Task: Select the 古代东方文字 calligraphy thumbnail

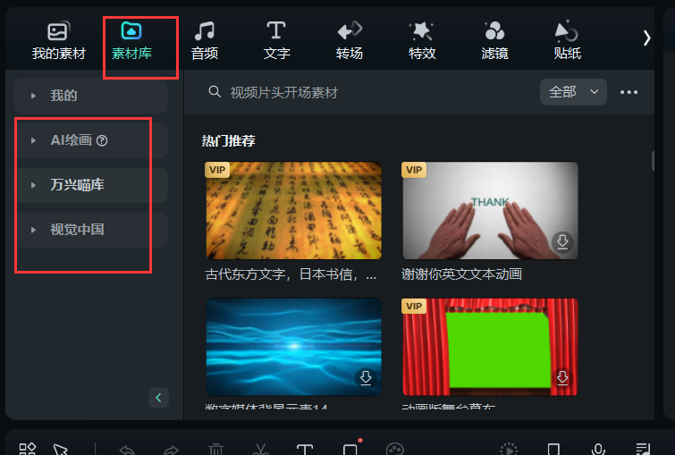Action: (293, 210)
